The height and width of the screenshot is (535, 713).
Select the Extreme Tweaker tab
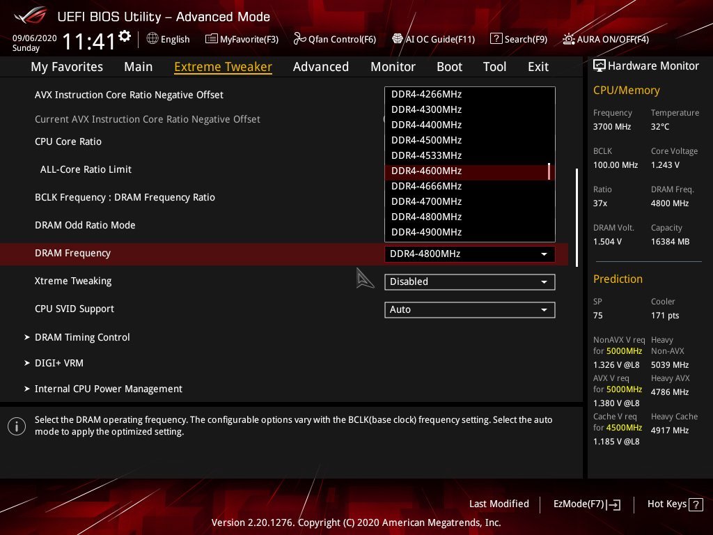pyautogui.click(x=224, y=67)
